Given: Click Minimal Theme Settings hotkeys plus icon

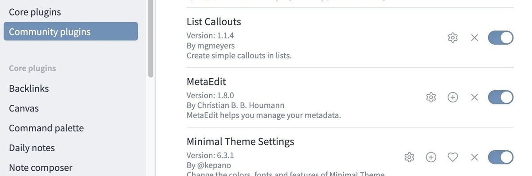Looking at the screenshot, I should (x=431, y=157).
